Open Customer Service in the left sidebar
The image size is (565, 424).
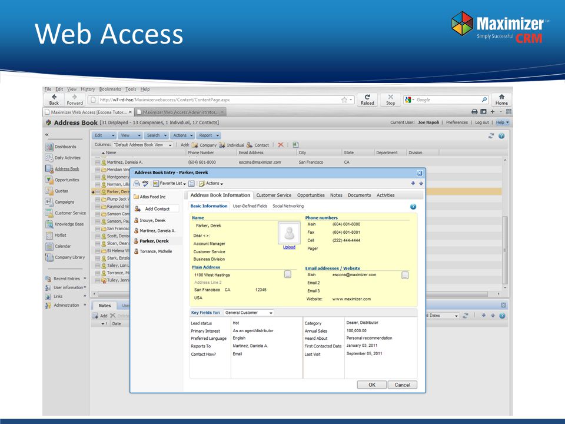[x=65, y=213]
